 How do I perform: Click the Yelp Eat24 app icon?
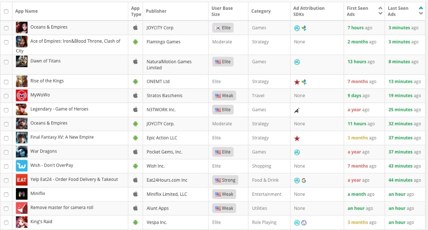21,180
